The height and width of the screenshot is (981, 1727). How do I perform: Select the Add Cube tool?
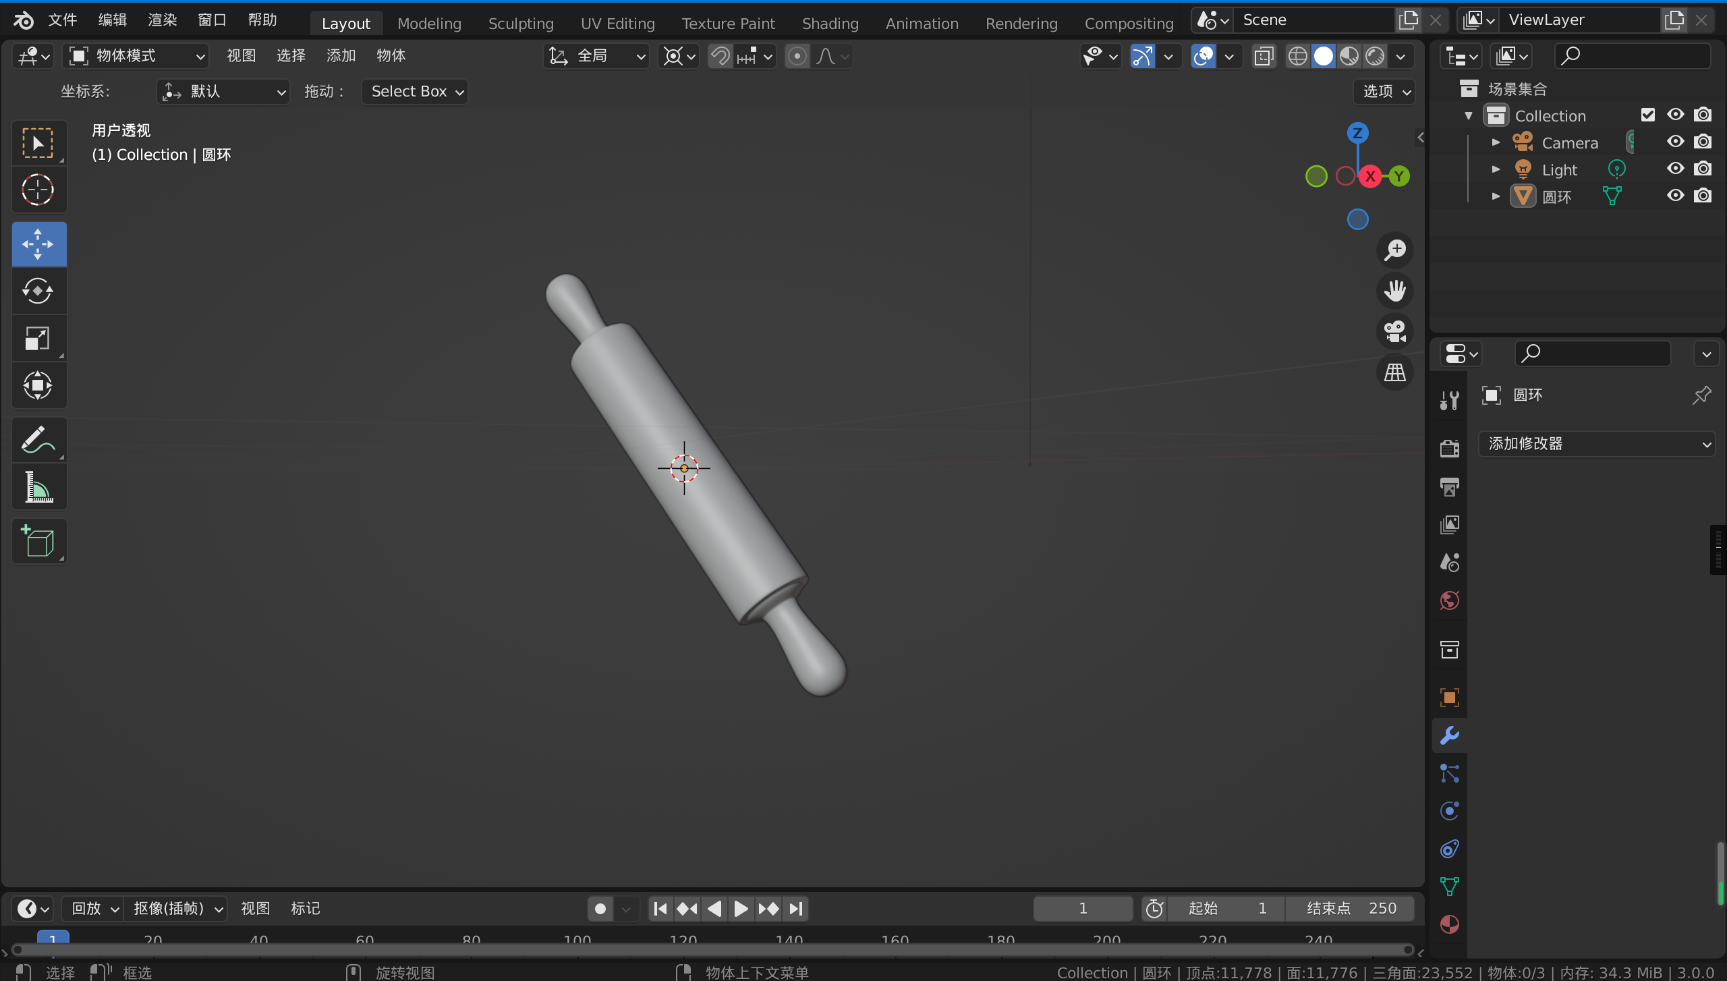pyautogui.click(x=38, y=540)
